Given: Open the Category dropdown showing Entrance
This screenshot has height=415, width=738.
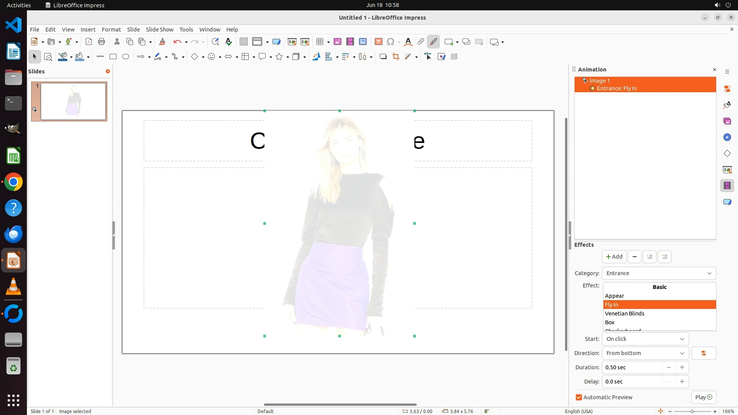Looking at the screenshot, I should 659,273.
